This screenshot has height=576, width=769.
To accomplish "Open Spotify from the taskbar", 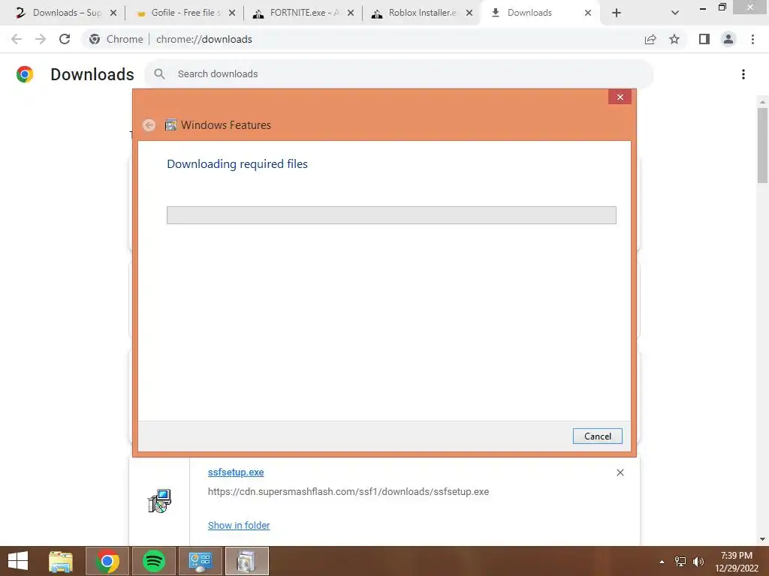I will [154, 561].
